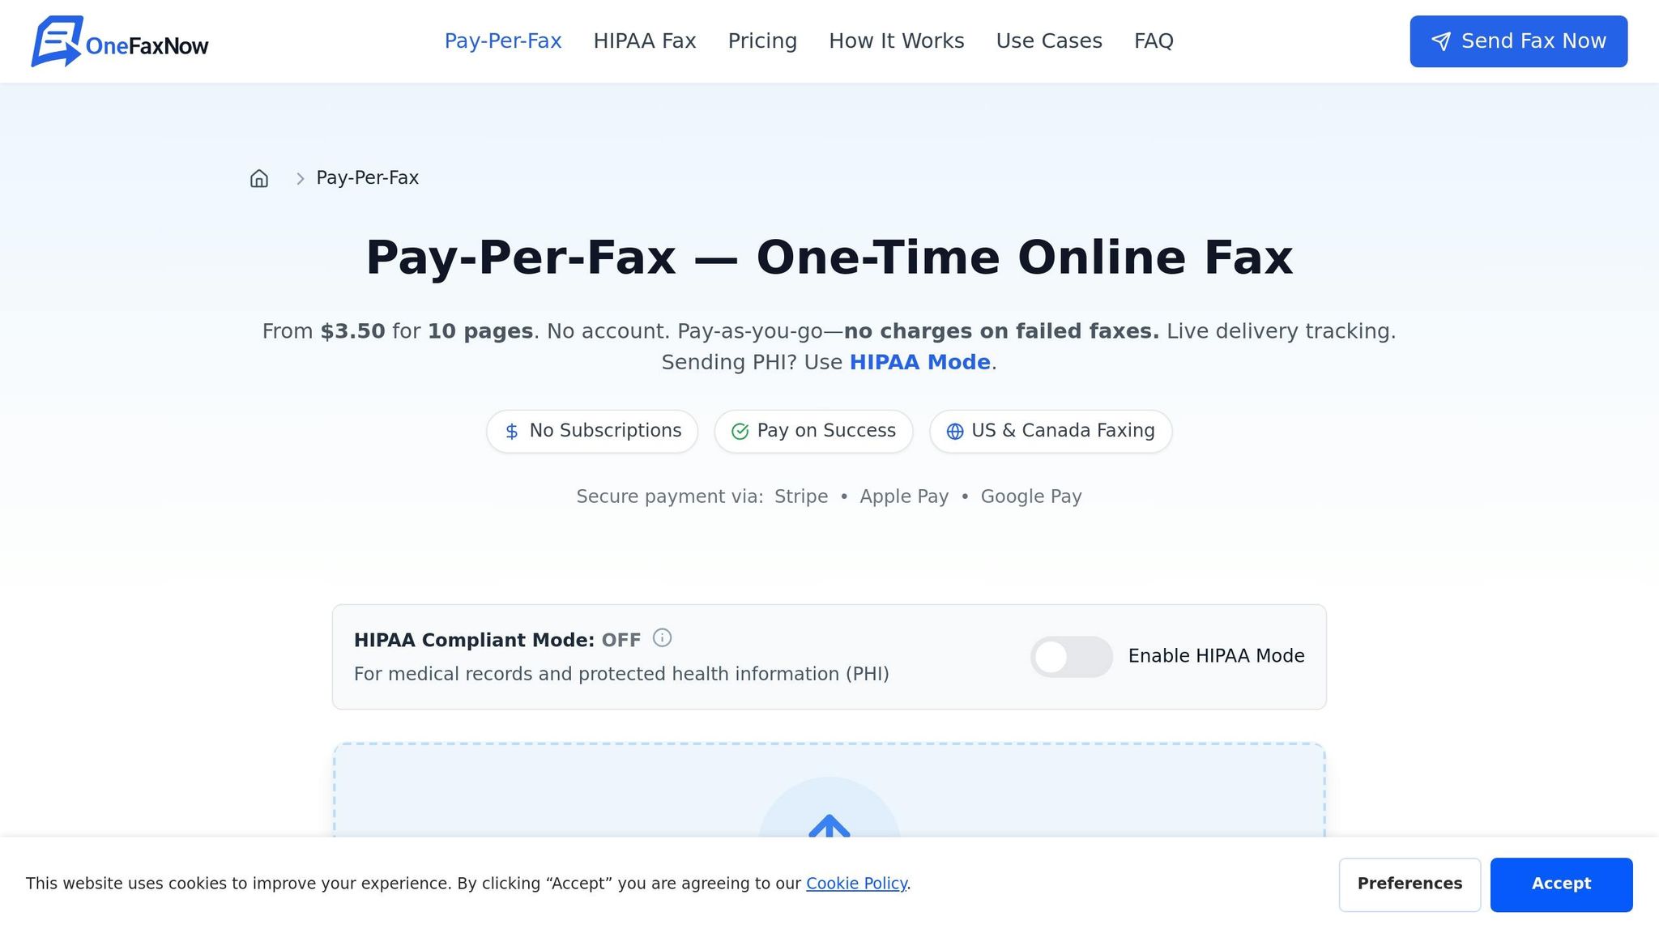
Task: Open the FAQ page
Action: [1154, 40]
